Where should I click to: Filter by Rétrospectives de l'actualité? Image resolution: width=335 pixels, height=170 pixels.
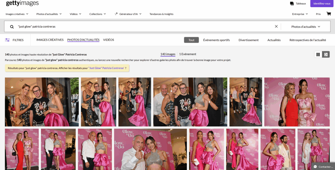tap(308, 40)
